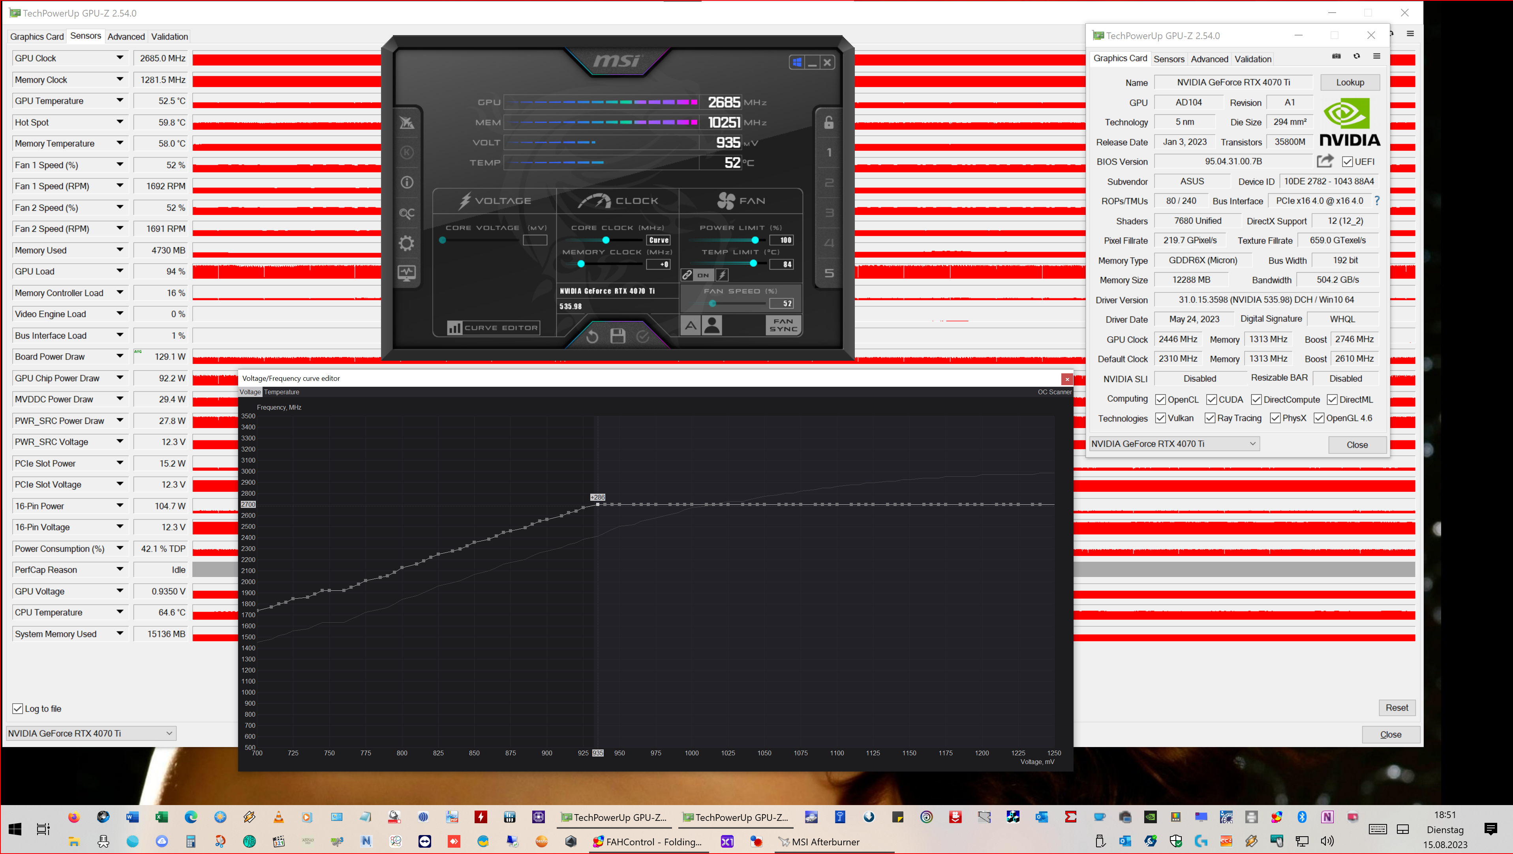Toggle the Ray Tracing checkbox
Viewport: 1513px width, 854px height.
(x=1210, y=418)
